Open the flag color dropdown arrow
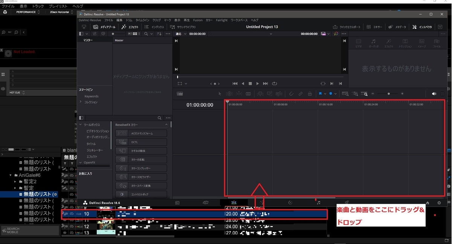The height and width of the screenshot is (244, 452). coord(325,94)
